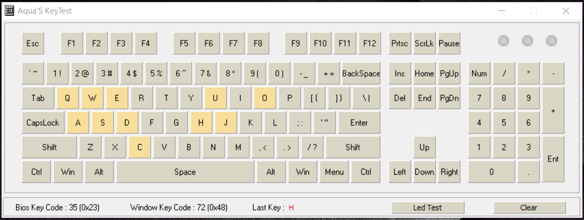This screenshot has width=584, height=220.
Task: Click the Num lock key on numpad
Action: click(x=479, y=74)
